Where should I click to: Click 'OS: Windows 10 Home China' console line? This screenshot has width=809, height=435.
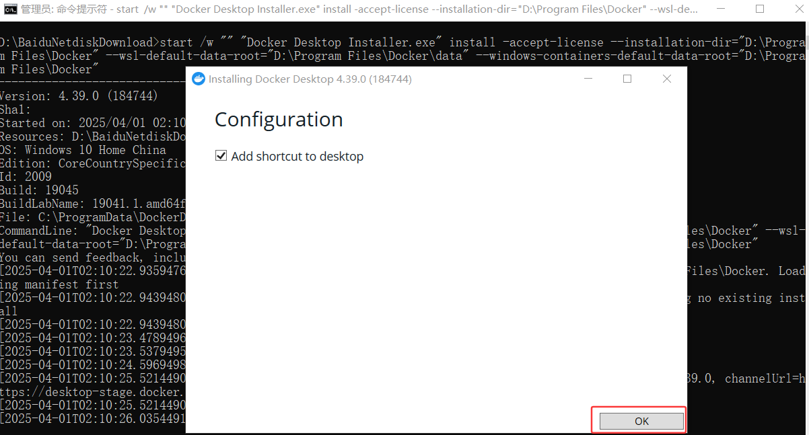(x=83, y=150)
